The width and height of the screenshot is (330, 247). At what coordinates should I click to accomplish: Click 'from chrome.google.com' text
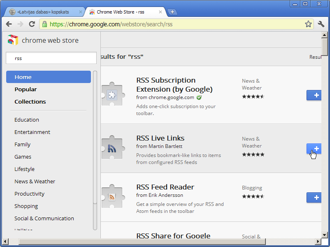[x=165, y=97]
